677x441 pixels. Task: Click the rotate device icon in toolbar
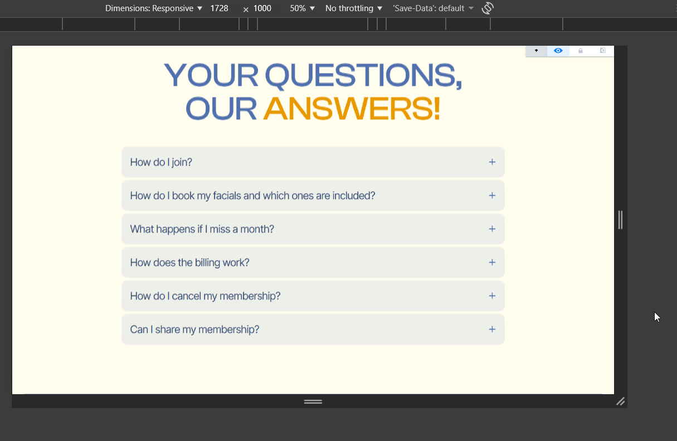pyautogui.click(x=488, y=8)
